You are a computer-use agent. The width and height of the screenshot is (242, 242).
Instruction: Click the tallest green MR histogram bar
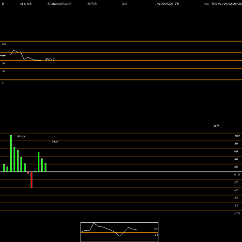[11, 153]
